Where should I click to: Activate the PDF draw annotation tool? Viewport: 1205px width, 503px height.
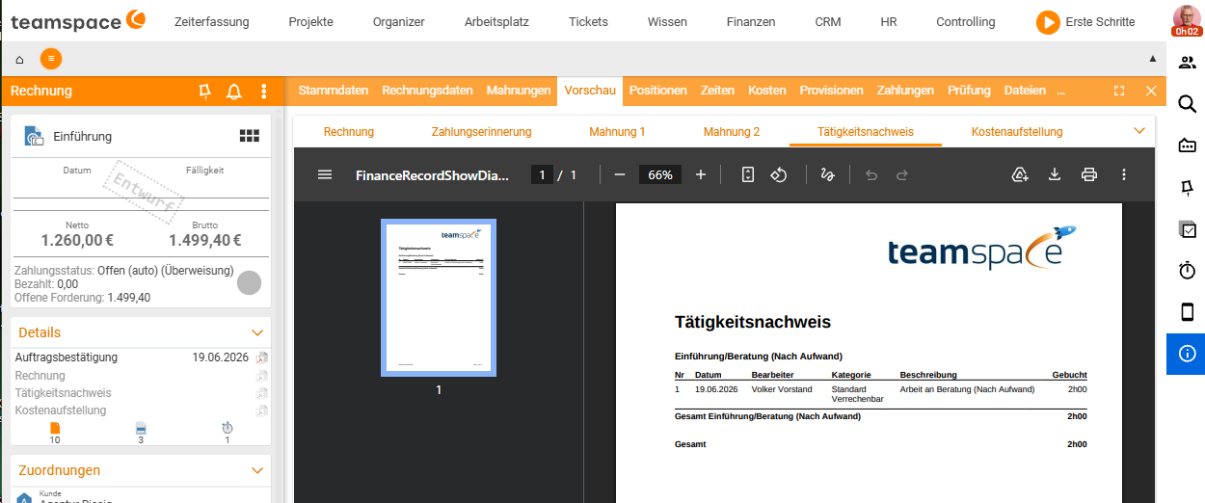[826, 174]
